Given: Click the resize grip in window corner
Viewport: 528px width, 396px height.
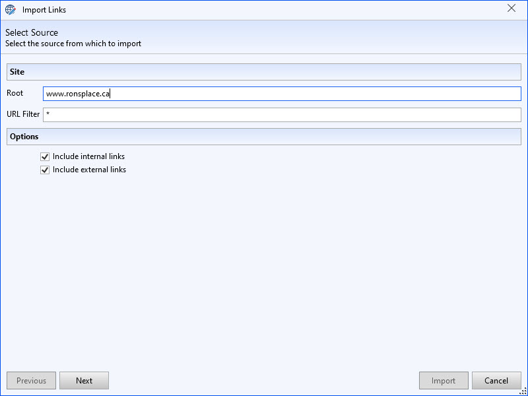Looking at the screenshot, I should [522, 391].
